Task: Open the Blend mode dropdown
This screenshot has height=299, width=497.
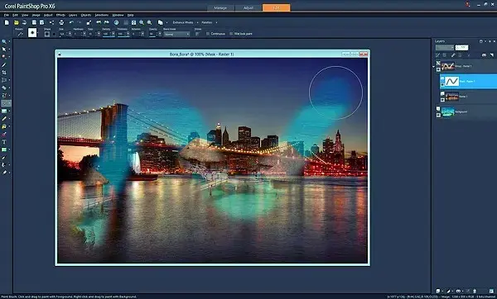Action: pos(176,34)
